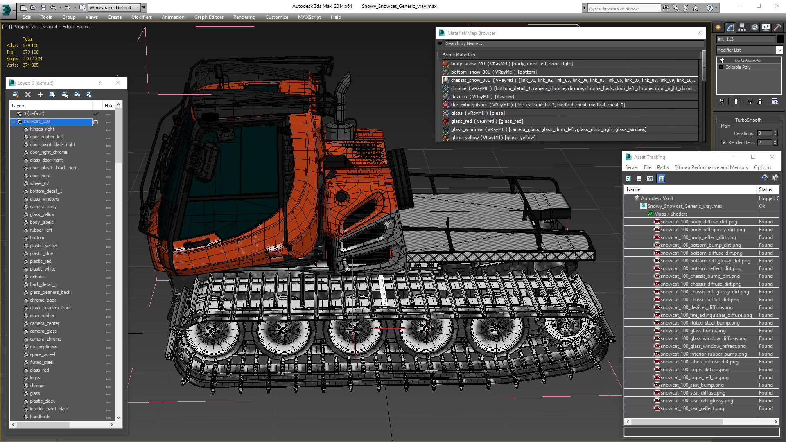Viewport: 786px width, 442px height.
Task: Click the Hide column header in Layers
Action: pos(109,106)
